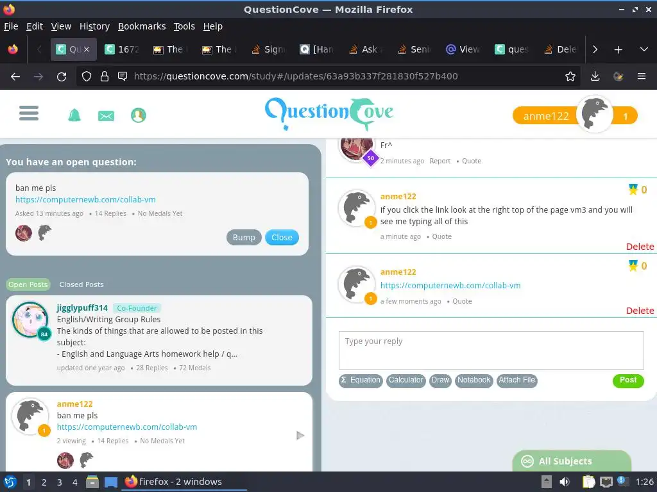Click the medal star on the link reply
Image resolution: width=657 pixels, height=492 pixels.
click(633, 266)
